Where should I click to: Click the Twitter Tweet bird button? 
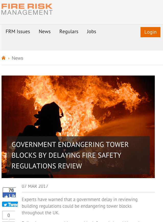[x=10, y=204]
